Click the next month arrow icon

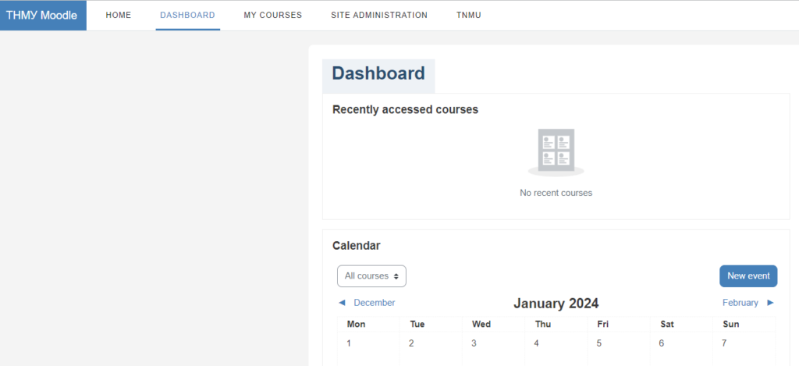pos(770,303)
